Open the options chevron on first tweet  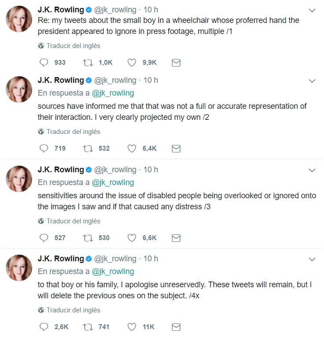(x=312, y=10)
